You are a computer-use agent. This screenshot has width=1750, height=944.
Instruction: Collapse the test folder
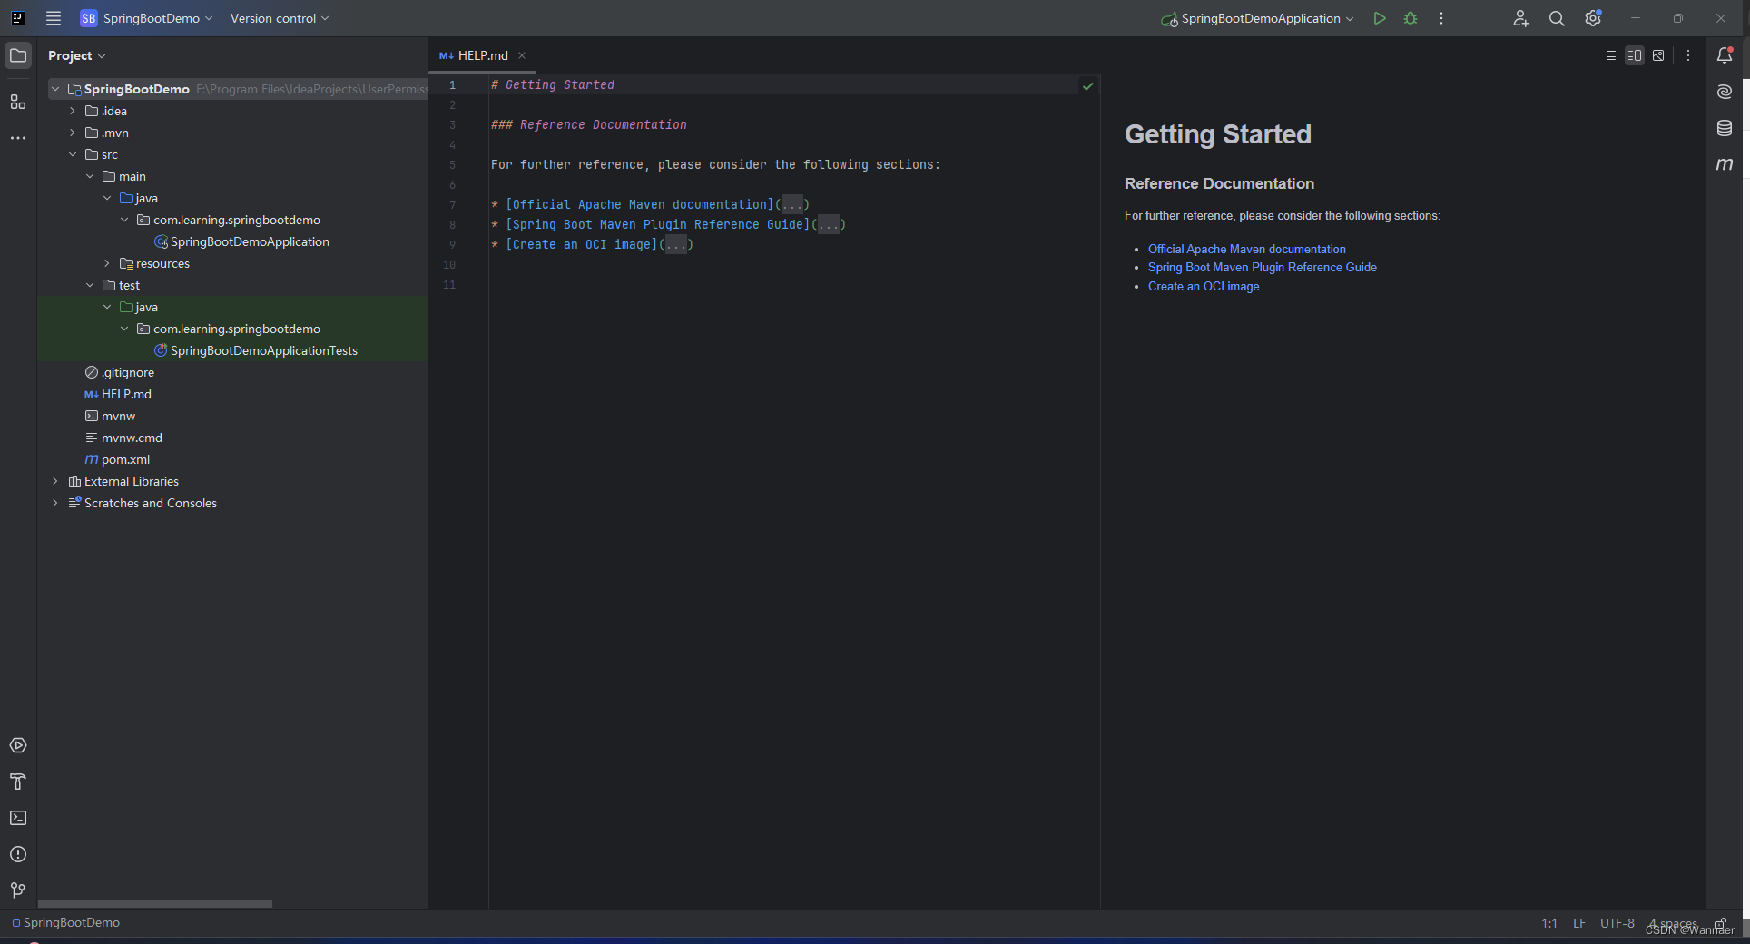(x=90, y=285)
